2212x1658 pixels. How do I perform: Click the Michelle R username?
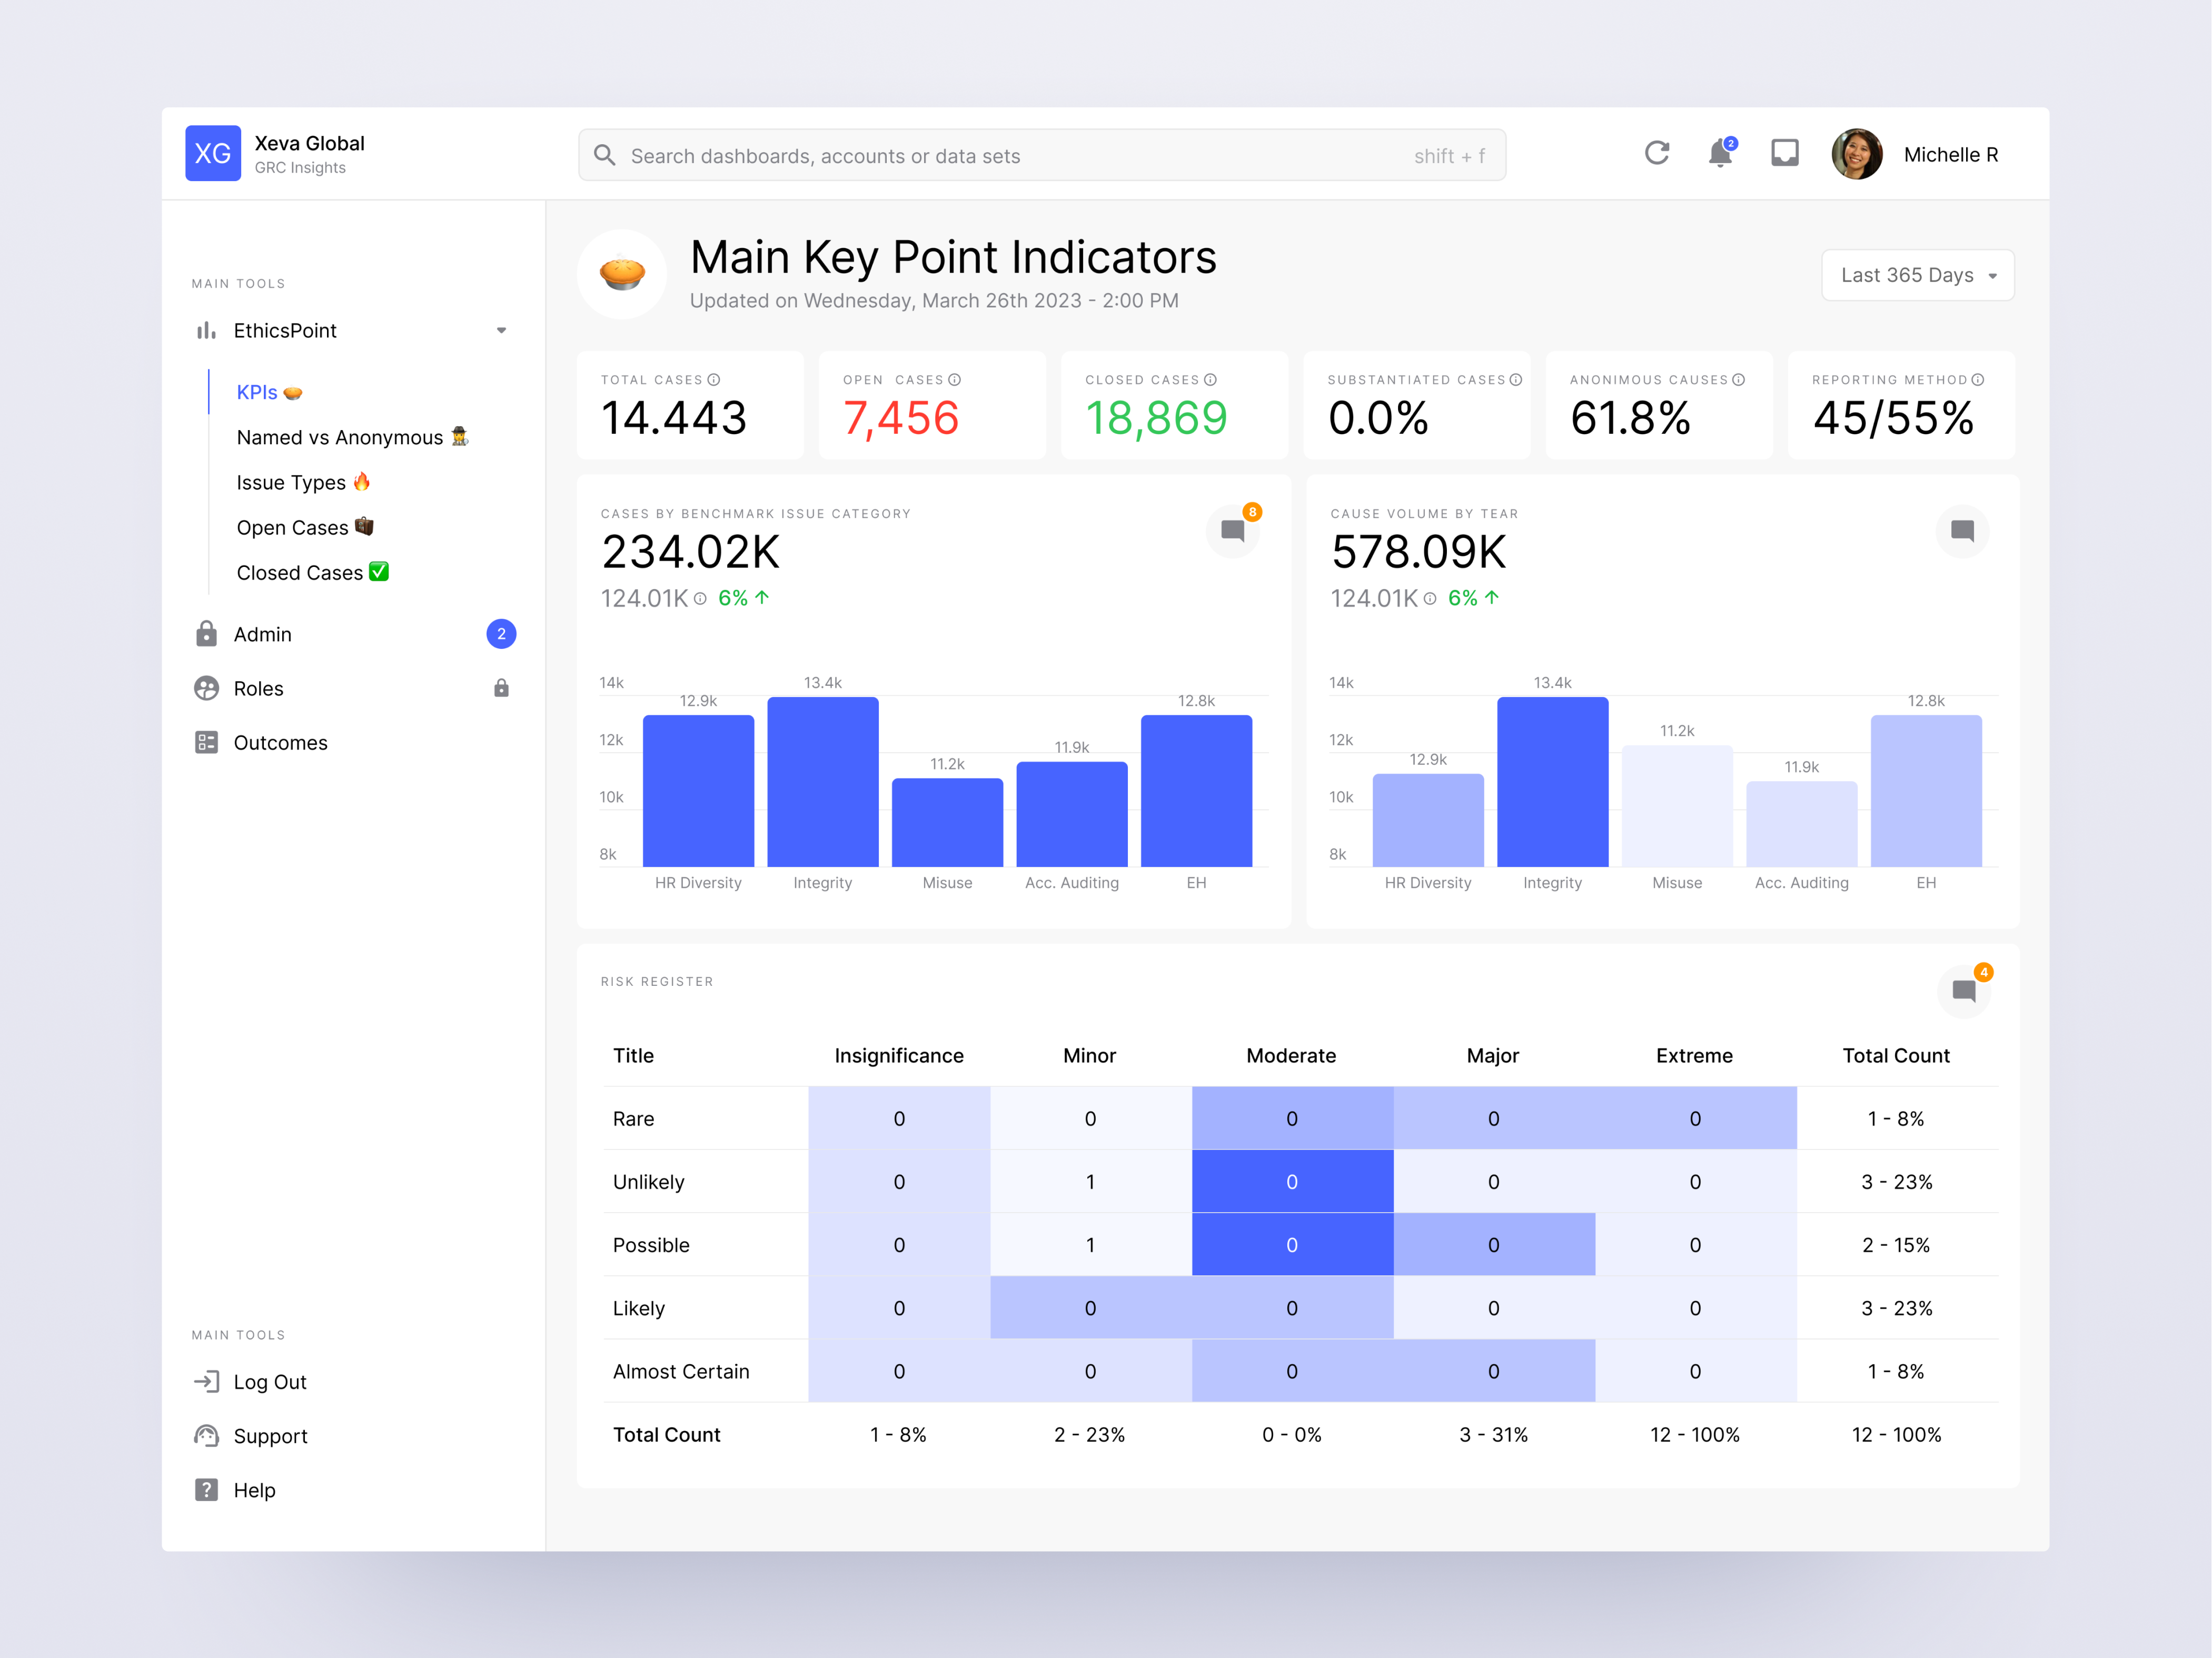(1951, 155)
